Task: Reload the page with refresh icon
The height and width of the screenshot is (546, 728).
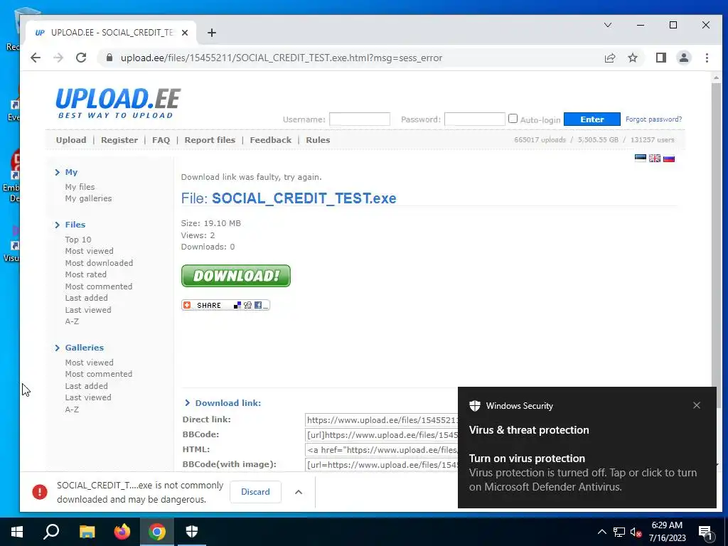Action: point(81,58)
